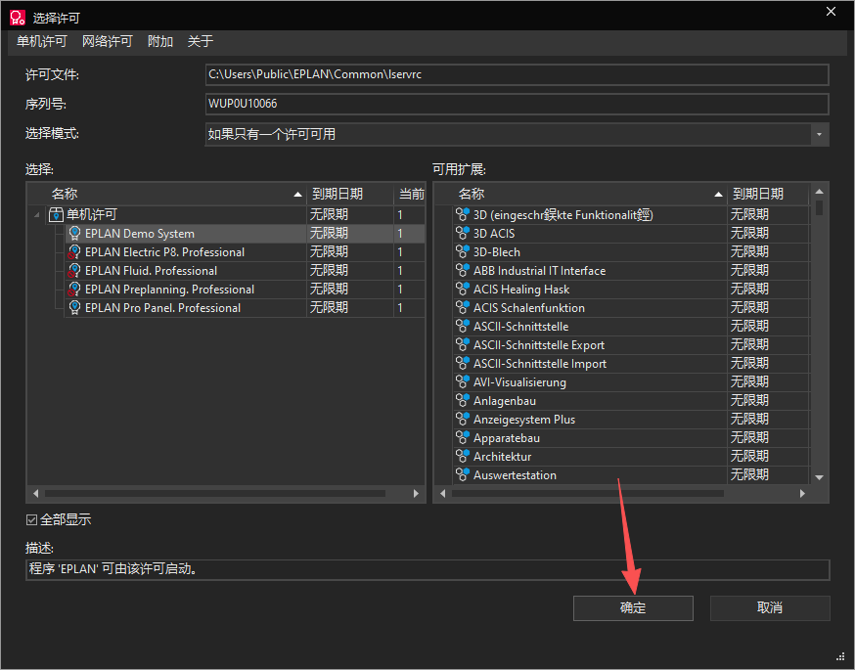The image size is (855, 670).
Task: Click the 3D ACIS extension icon
Action: point(464,234)
